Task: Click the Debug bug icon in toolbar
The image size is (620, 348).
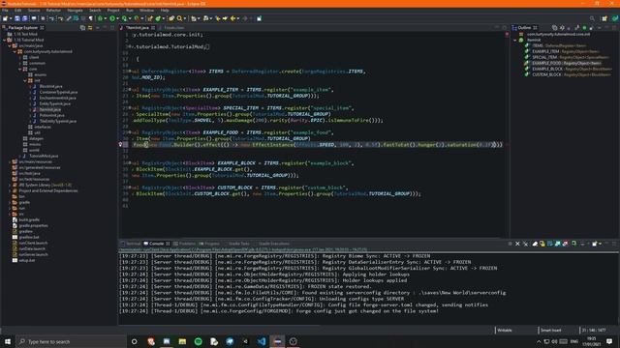Action: click(x=100, y=18)
